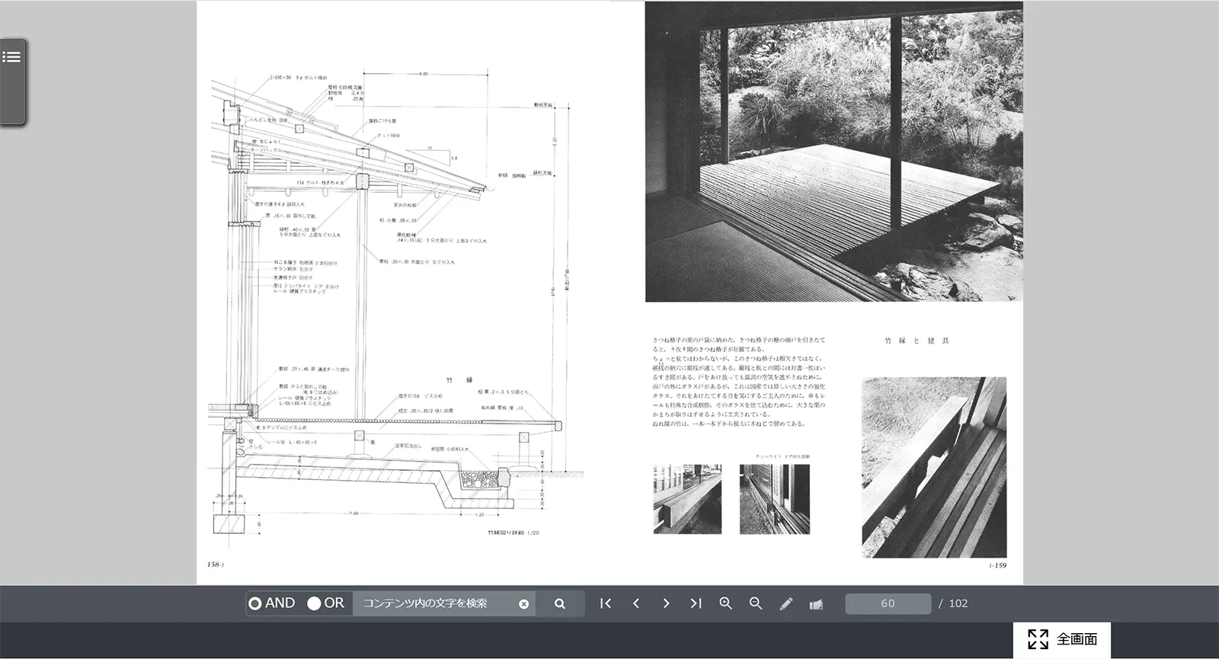Click the page number field showing 60
The height and width of the screenshot is (659, 1219).
(x=888, y=603)
